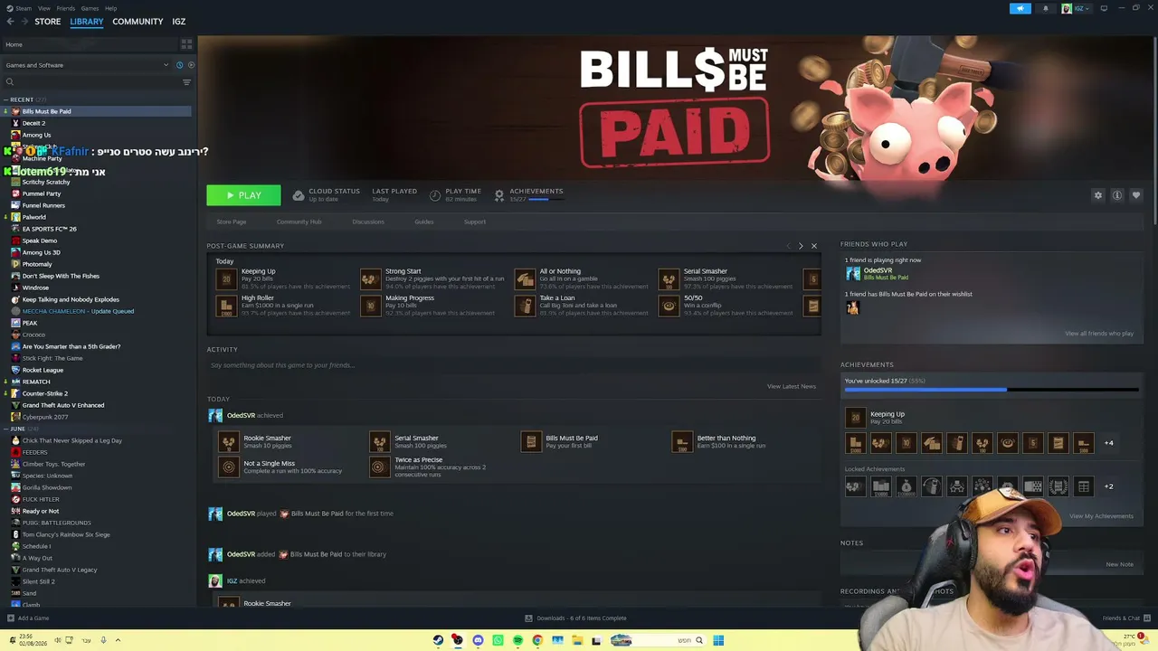This screenshot has width=1158, height=651.
Task: Show hidden icons in the system tray
Action: tap(118, 640)
